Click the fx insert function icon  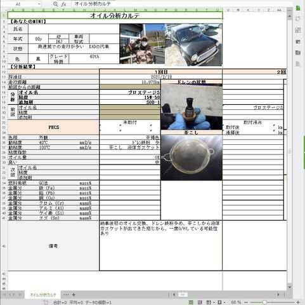point(63,4)
